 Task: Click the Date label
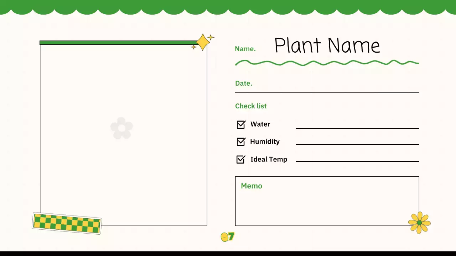tap(244, 83)
